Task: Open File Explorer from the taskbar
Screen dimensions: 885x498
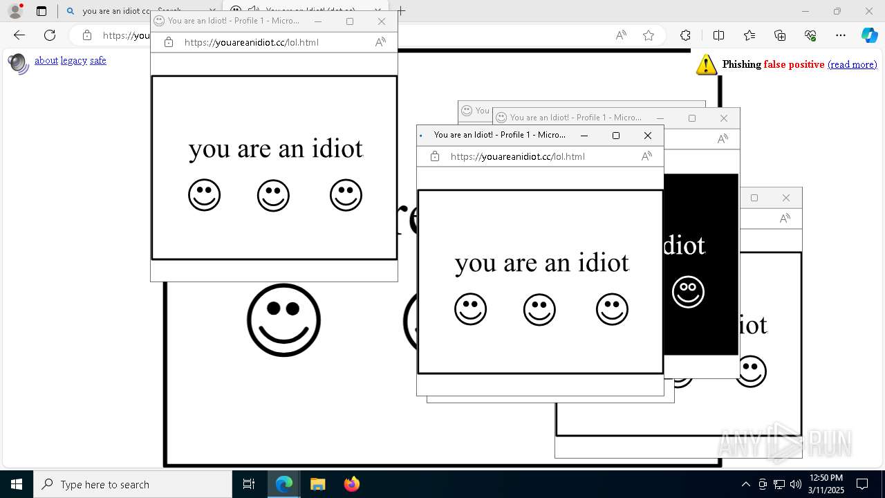Action: tap(317, 484)
